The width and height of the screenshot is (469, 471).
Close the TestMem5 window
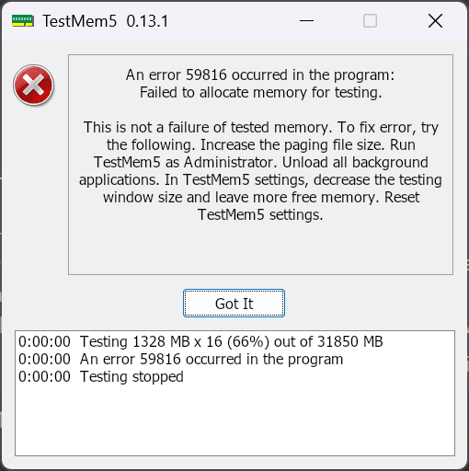pos(435,21)
